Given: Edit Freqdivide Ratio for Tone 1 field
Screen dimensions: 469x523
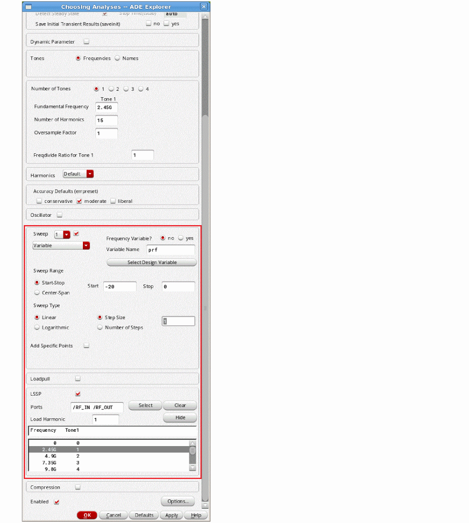Looking at the screenshot, I should (143, 155).
